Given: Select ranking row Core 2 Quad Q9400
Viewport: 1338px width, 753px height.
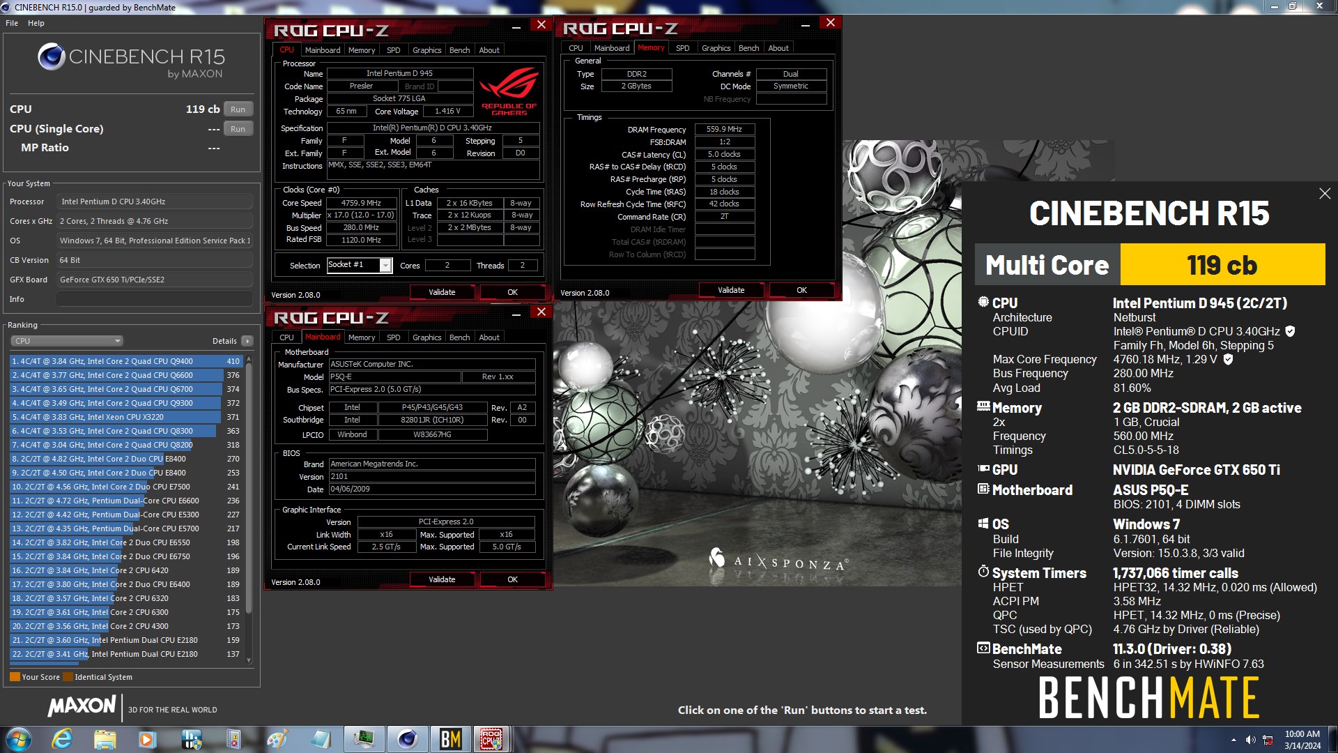Looking at the screenshot, I should (x=125, y=361).
